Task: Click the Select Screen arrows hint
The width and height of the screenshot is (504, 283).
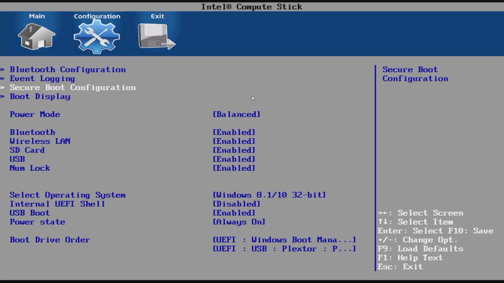Action: (x=421, y=213)
